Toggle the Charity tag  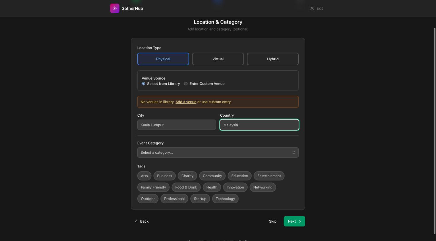(x=187, y=176)
